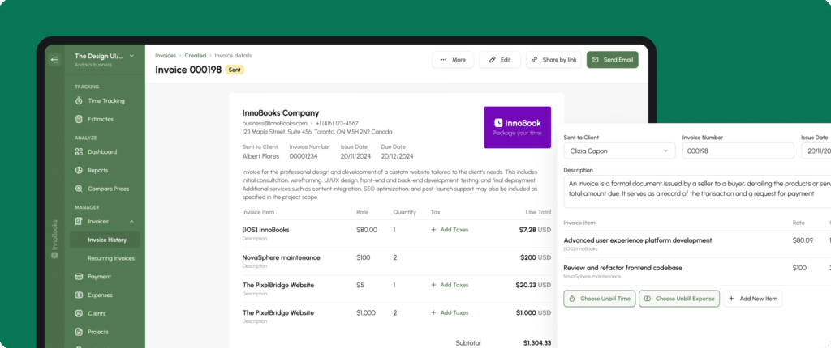Image resolution: width=831 pixels, height=348 pixels.
Task: Click the Estimates icon in sidebar
Action: tap(79, 120)
